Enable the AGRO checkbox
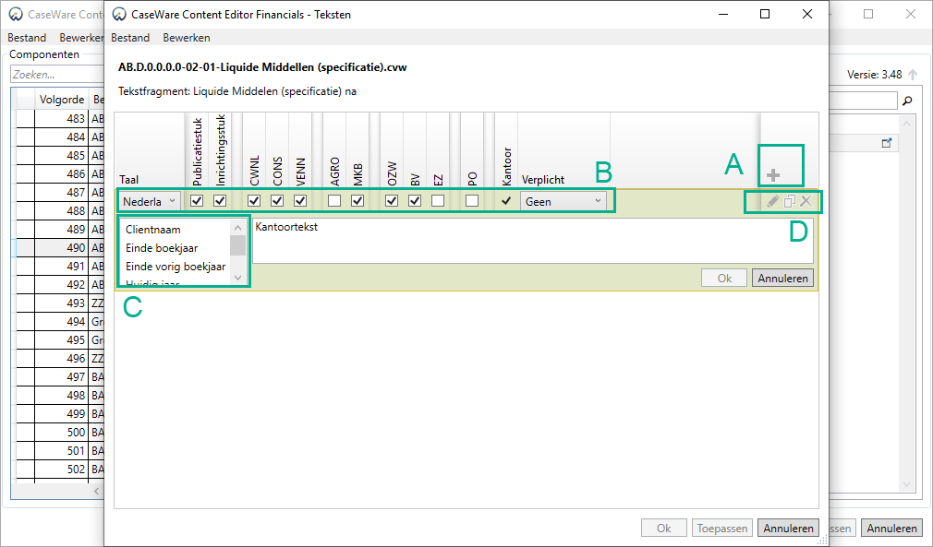Image resolution: width=933 pixels, height=547 pixels. (334, 201)
